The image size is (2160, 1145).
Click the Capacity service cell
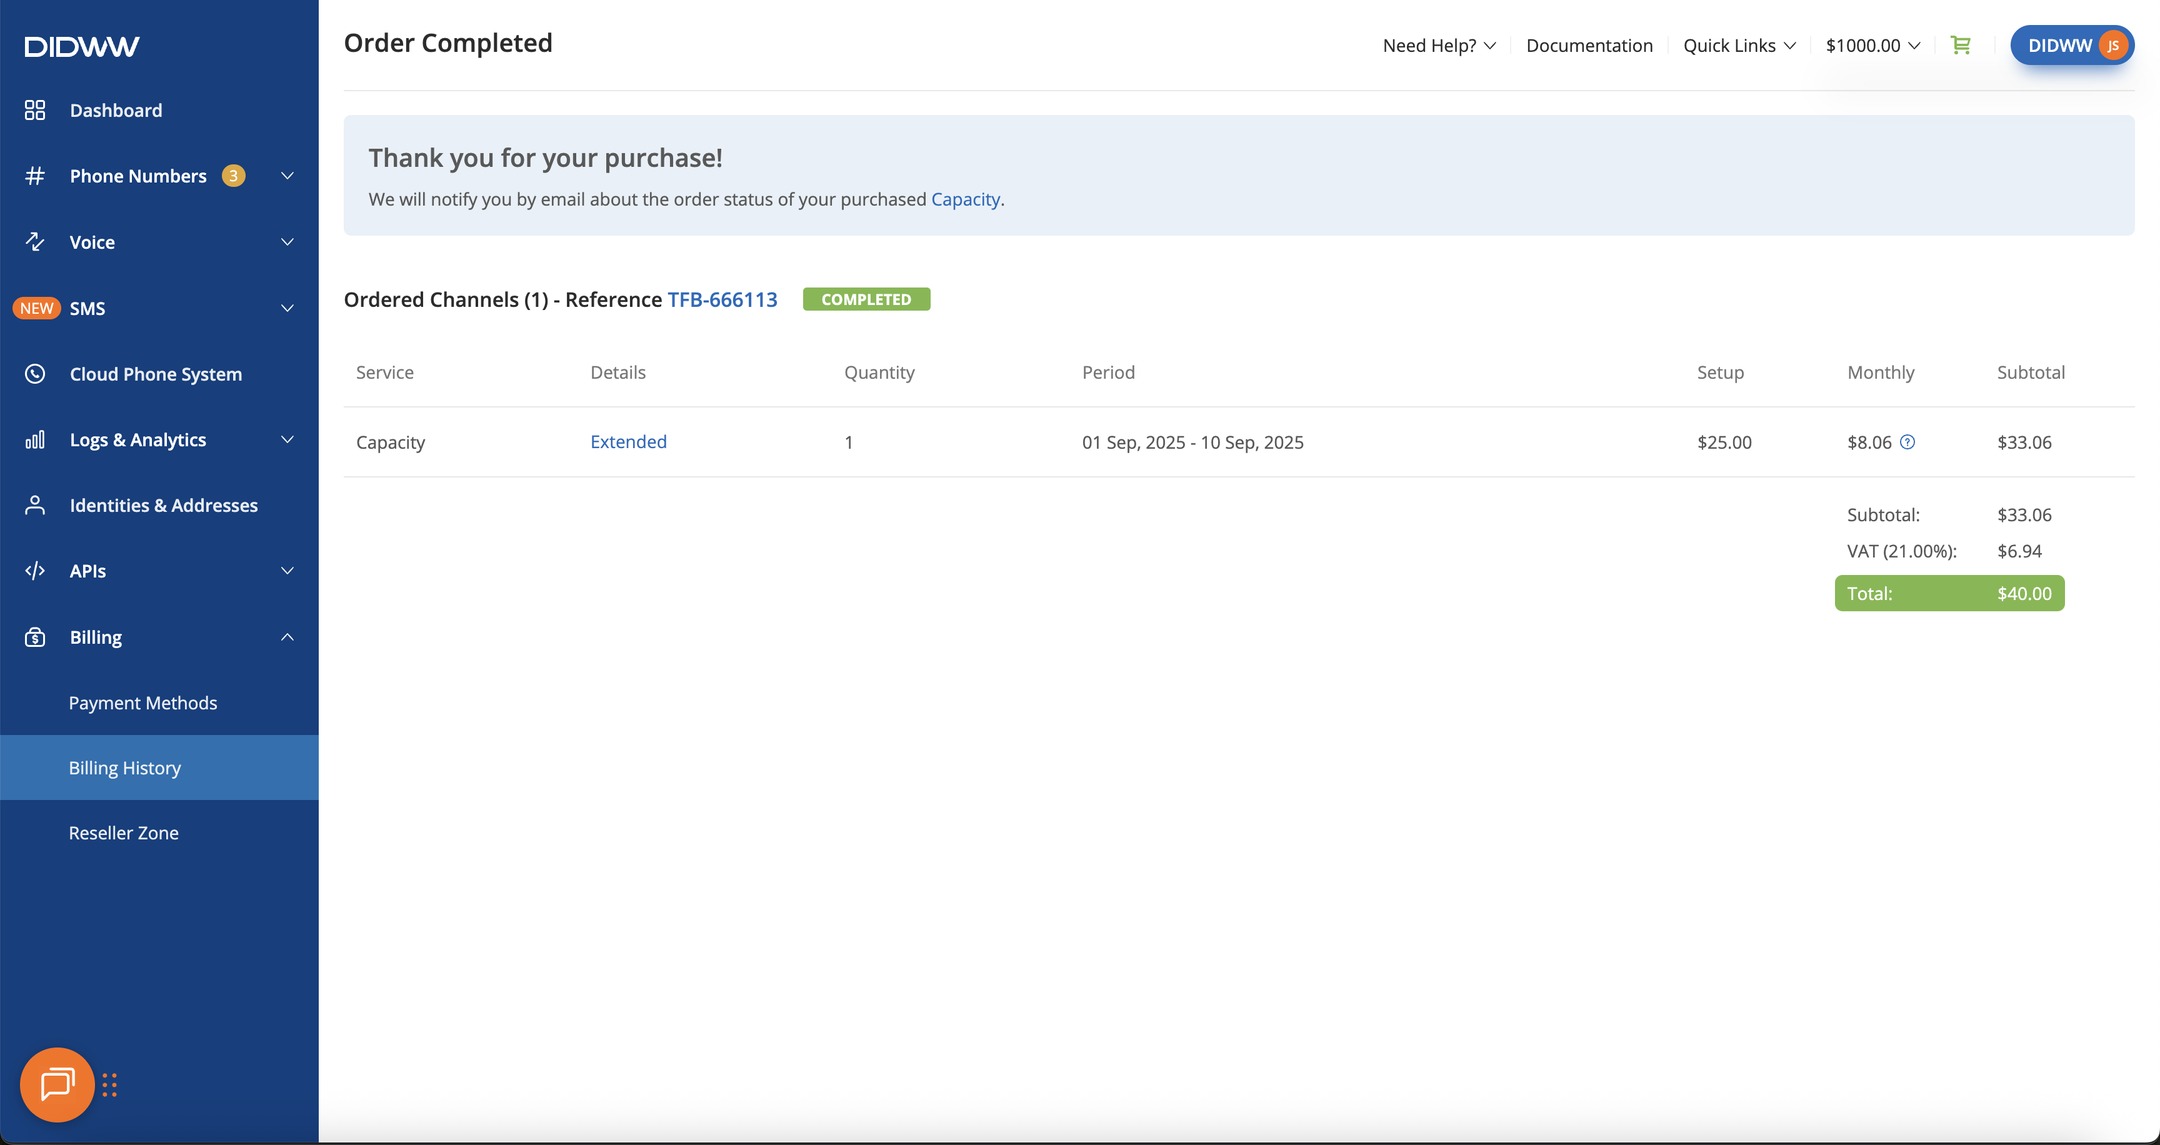click(390, 442)
